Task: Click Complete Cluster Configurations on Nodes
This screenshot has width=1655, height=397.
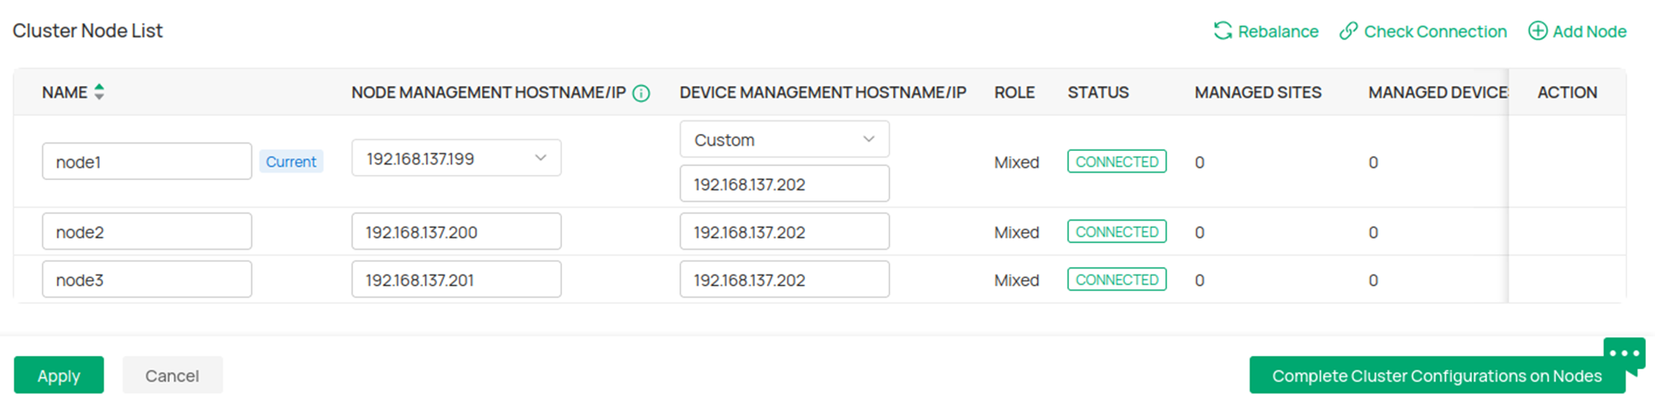Action: pyautogui.click(x=1437, y=375)
